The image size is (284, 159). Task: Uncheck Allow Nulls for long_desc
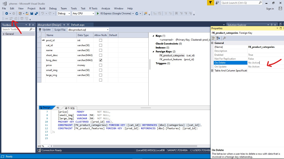(100, 60)
